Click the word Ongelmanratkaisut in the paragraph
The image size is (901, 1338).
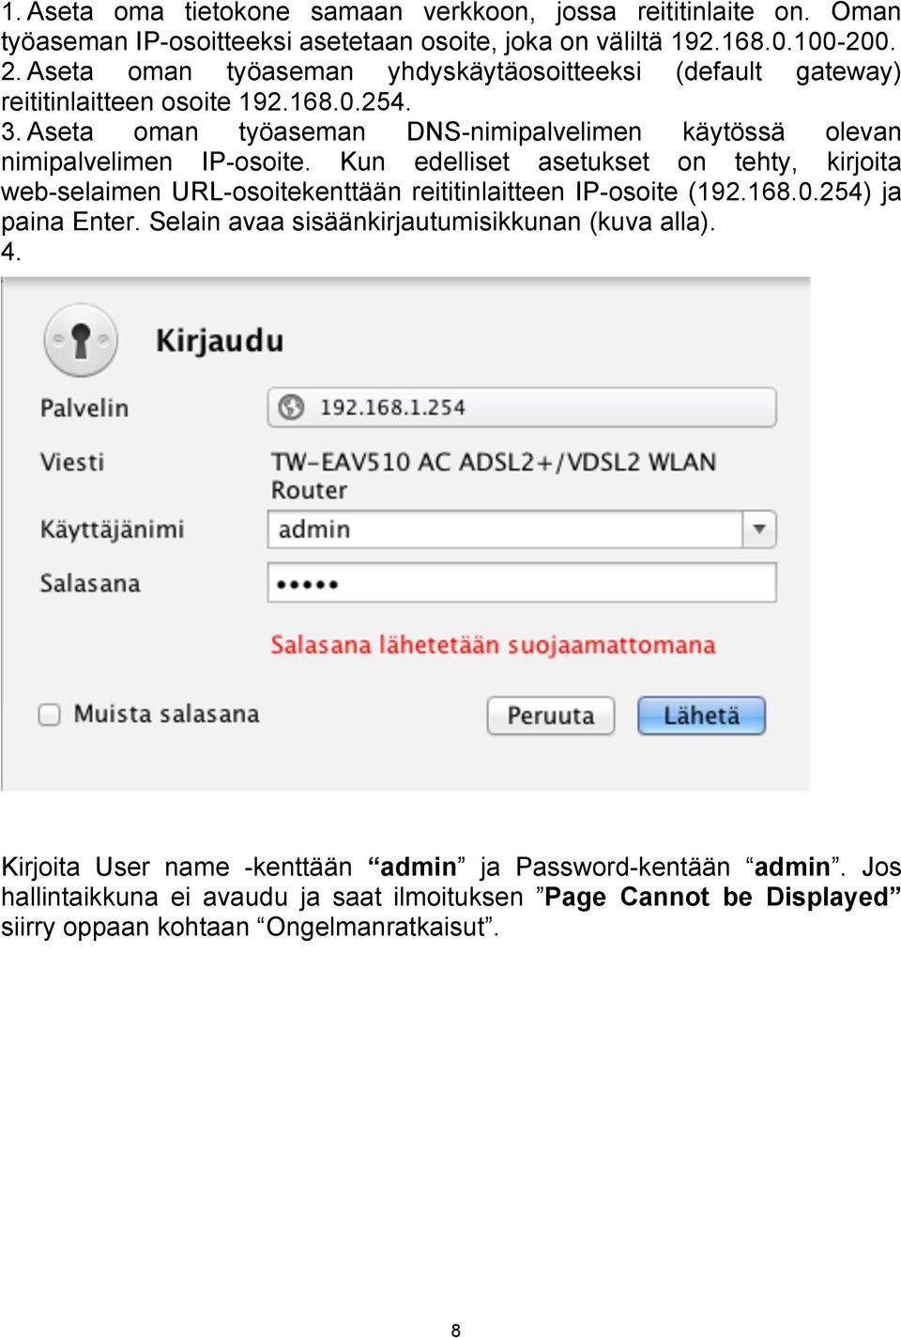pos(378,927)
